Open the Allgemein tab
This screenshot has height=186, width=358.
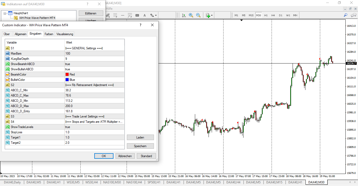coord(20,34)
